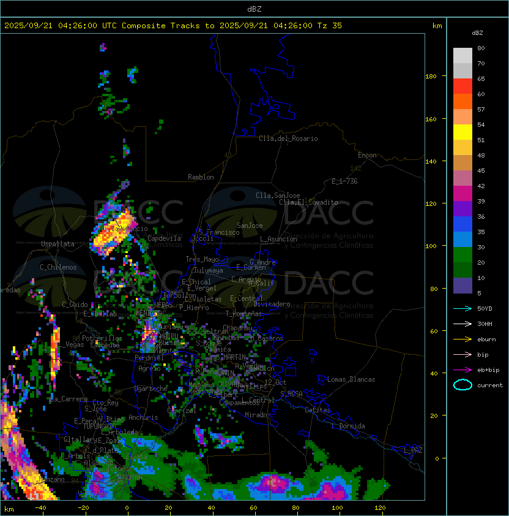Click the dBZ heading above the color scale
The height and width of the screenshot is (516, 509).
click(x=477, y=33)
